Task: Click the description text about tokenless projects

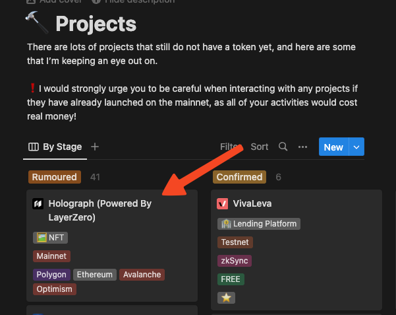Action: (x=191, y=54)
